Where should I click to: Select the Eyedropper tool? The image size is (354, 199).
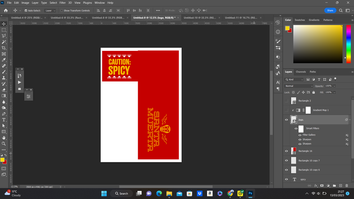click(4, 60)
